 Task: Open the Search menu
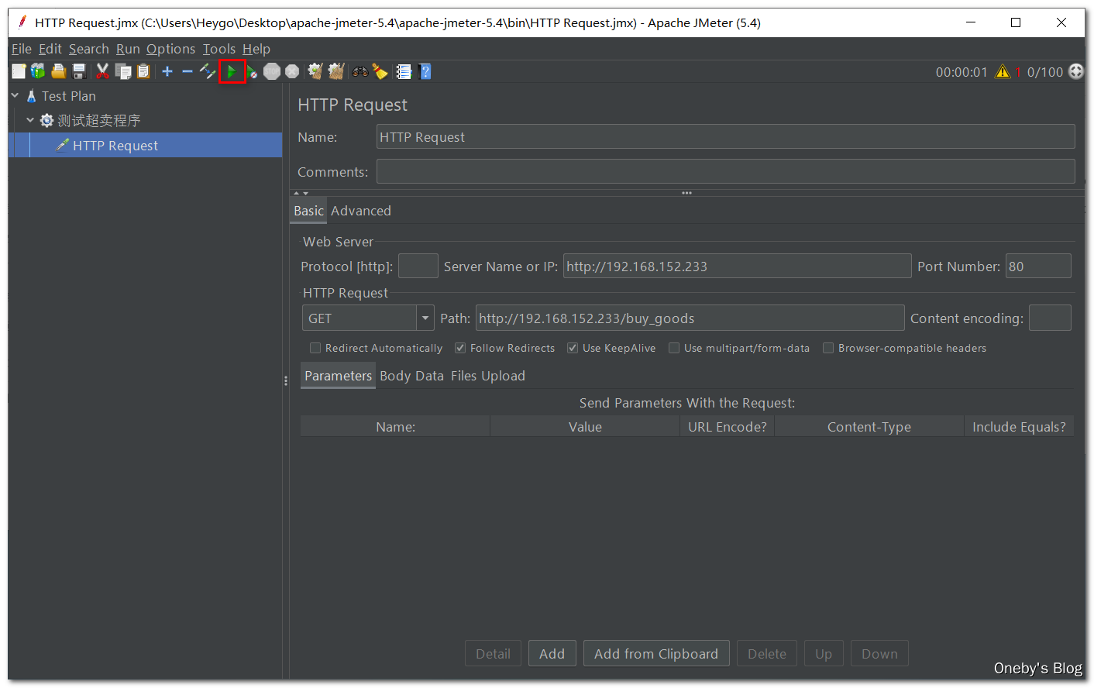pos(89,49)
